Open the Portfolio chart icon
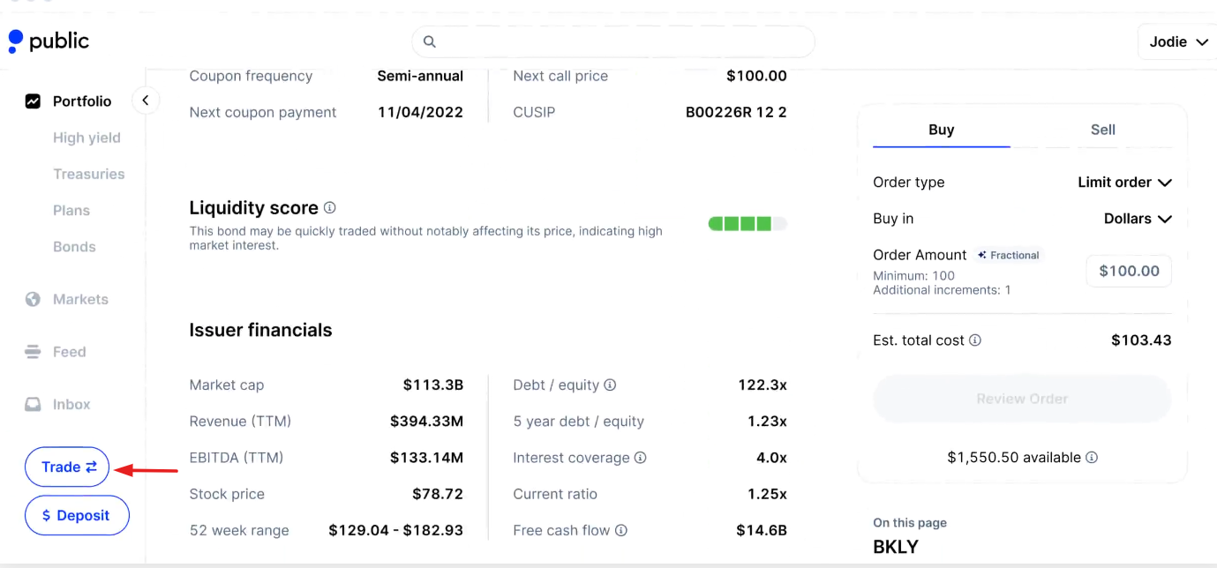The image size is (1217, 568). tap(33, 101)
